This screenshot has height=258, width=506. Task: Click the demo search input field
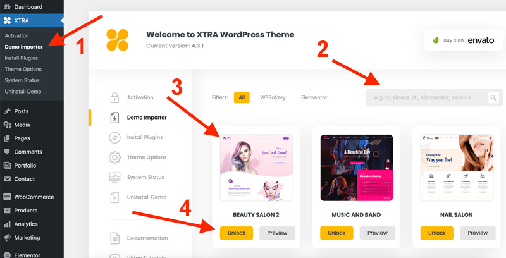426,97
